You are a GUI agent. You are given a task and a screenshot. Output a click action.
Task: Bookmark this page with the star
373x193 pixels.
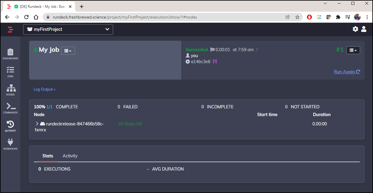point(297,17)
